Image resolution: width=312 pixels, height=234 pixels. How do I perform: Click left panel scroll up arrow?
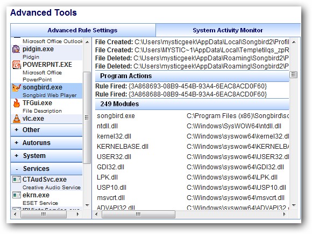tap(87, 42)
